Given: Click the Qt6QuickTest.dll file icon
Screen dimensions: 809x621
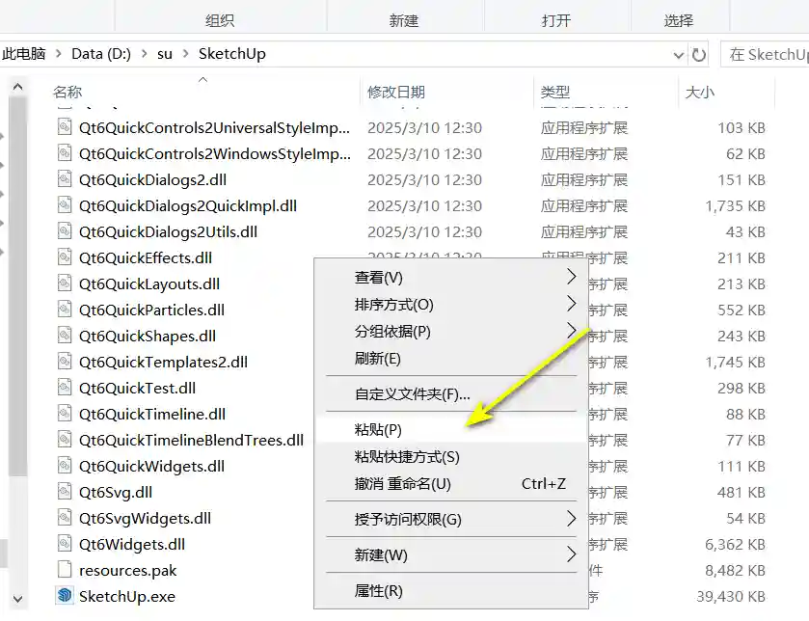Looking at the screenshot, I should click(65, 388).
